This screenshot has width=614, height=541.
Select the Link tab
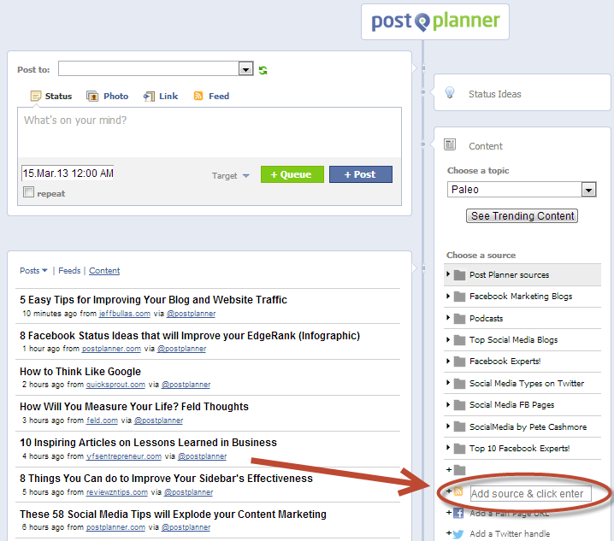tap(161, 97)
